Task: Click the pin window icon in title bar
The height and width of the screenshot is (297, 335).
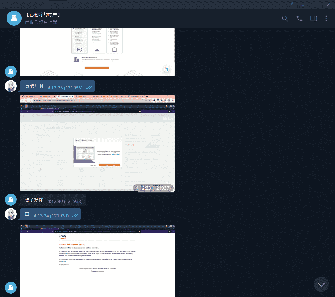Action: [x=291, y=4]
